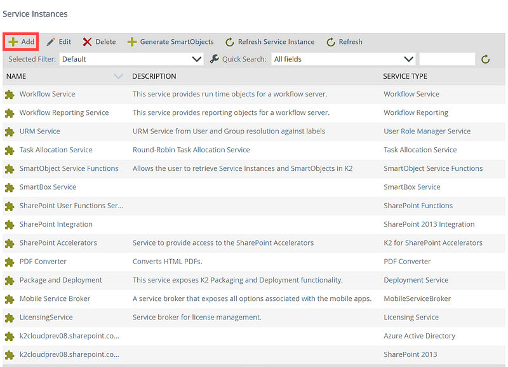Click Refresh Service Instance icon
Image resolution: width=508 pixels, height=367 pixels.
click(x=230, y=42)
